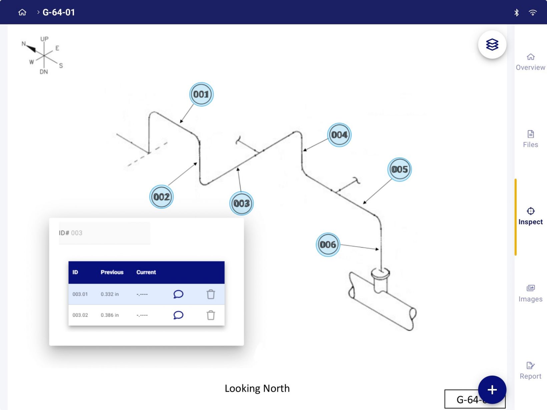
Task: Select inspection point 001 marker
Action: (201, 94)
